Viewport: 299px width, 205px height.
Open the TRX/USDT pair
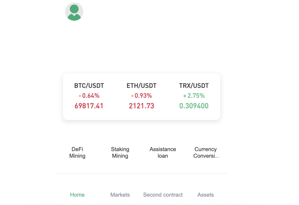[x=194, y=85]
